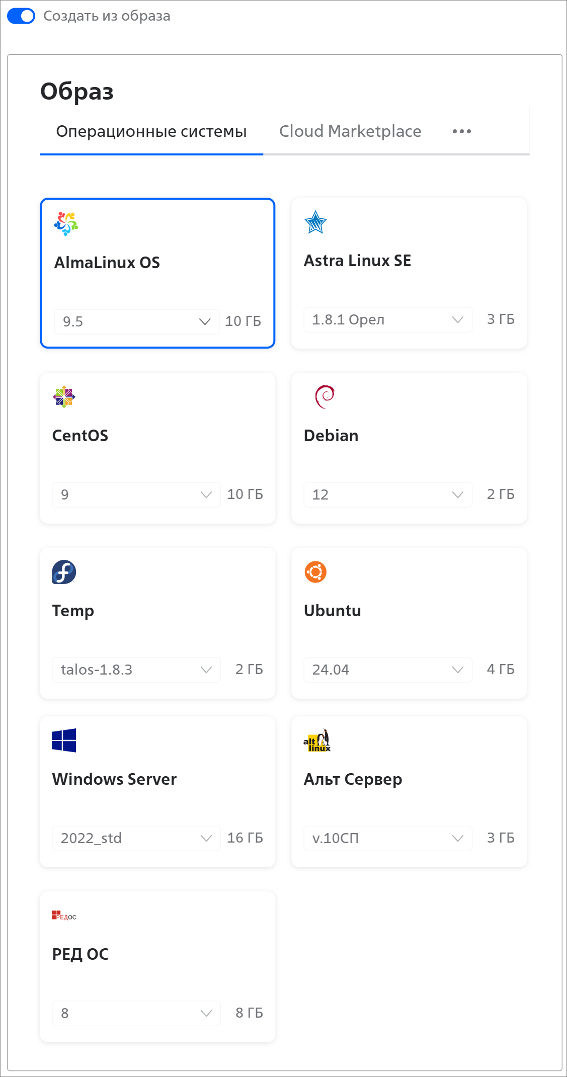Open the Debian 12 version dropdown

coord(387,494)
